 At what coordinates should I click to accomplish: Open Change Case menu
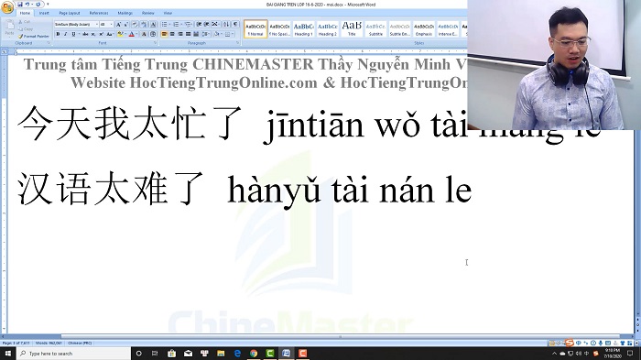tap(110, 34)
